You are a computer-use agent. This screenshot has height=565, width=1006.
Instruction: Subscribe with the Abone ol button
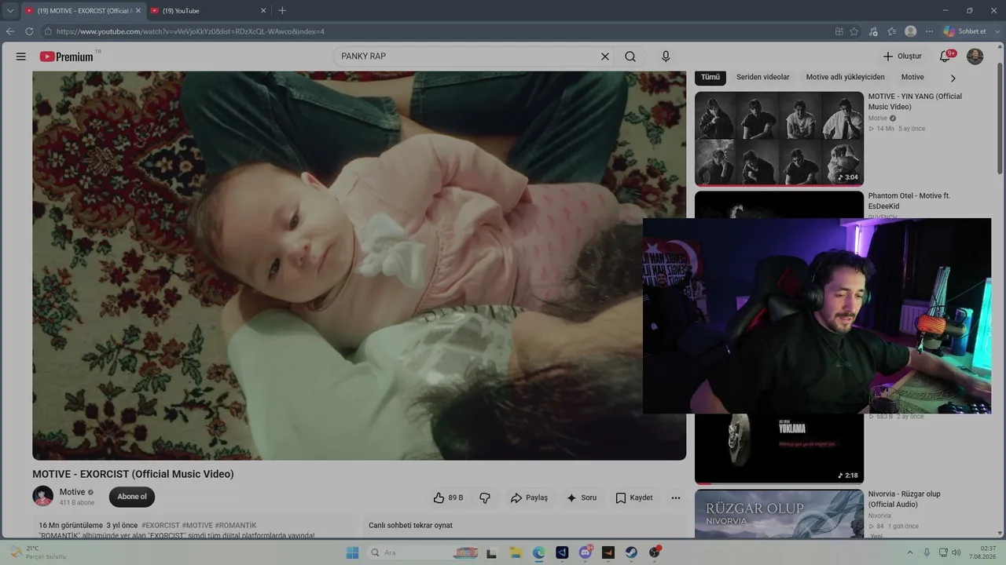tap(132, 497)
